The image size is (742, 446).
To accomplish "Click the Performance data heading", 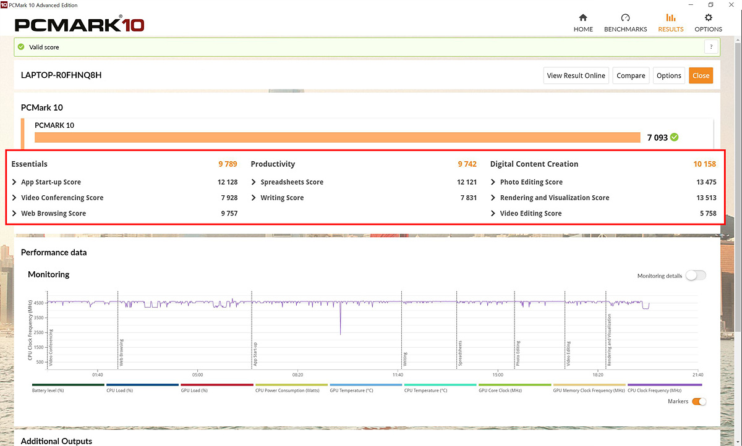I will click(54, 253).
